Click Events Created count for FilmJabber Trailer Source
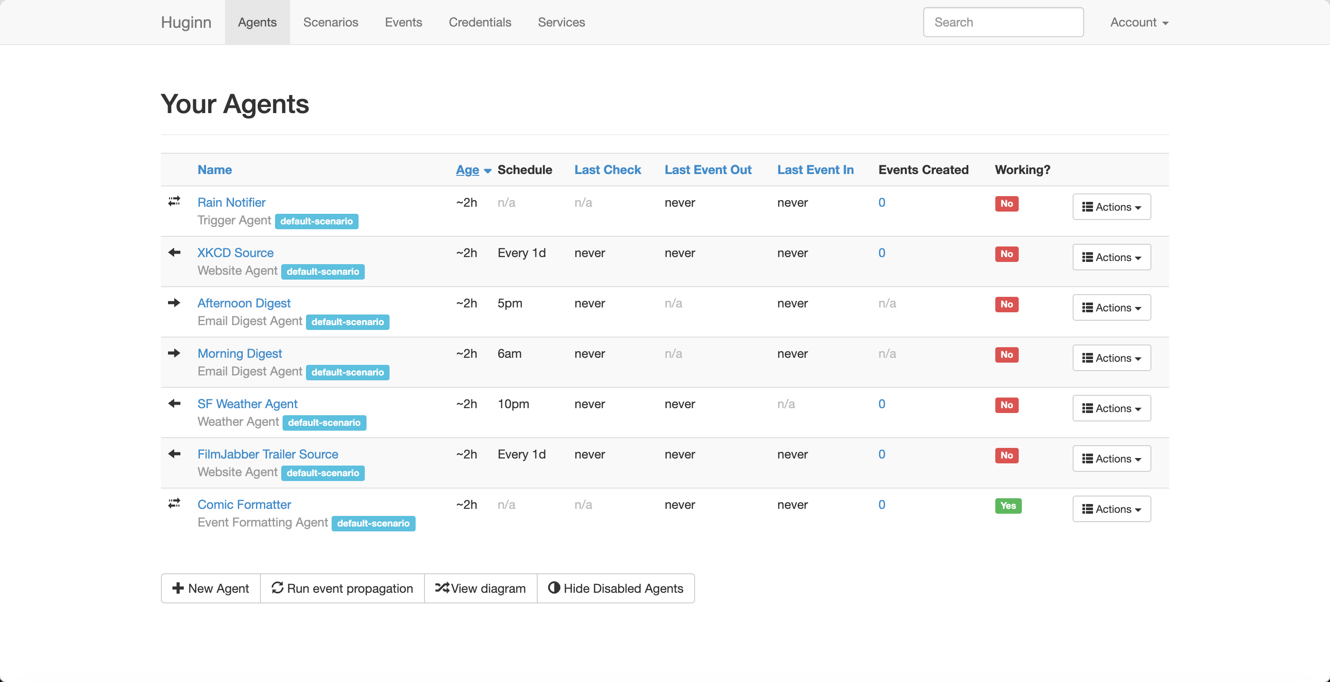Image resolution: width=1330 pixels, height=682 pixels. tap(882, 454)
